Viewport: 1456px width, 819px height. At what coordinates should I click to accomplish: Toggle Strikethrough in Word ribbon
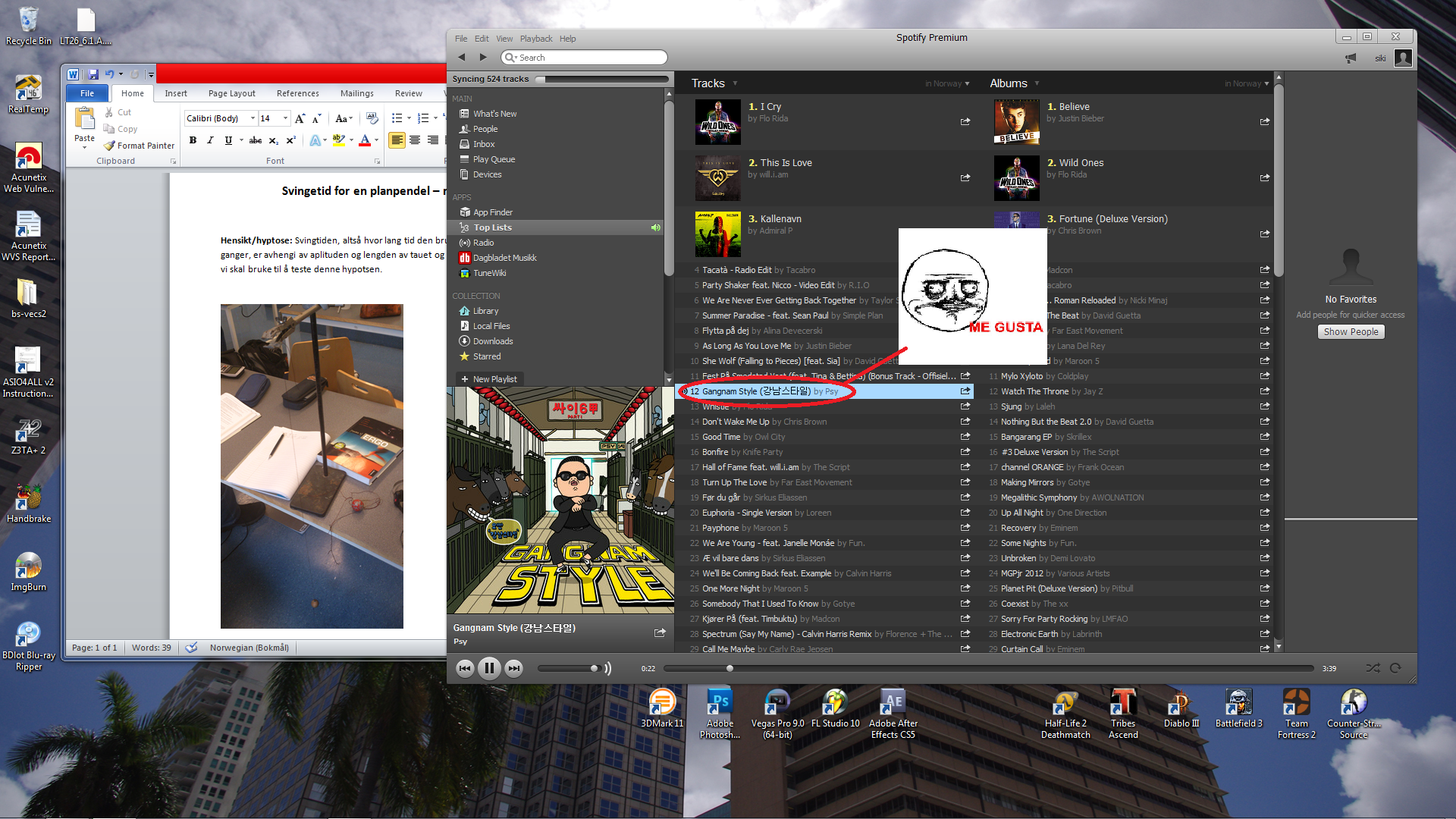[256, 140]
